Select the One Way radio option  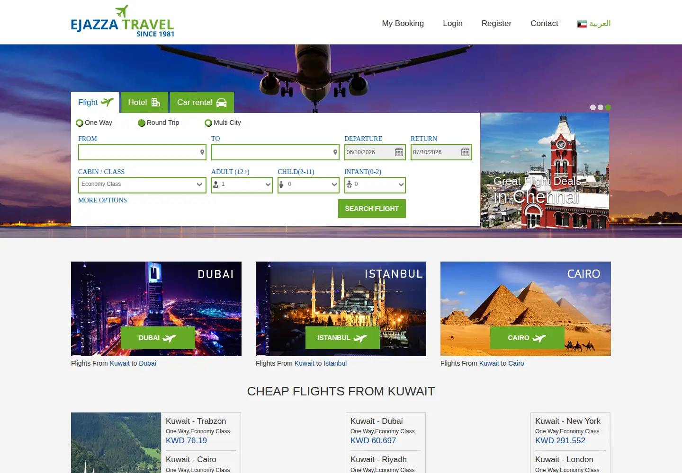pyautogui.click(x=80, y=123)
